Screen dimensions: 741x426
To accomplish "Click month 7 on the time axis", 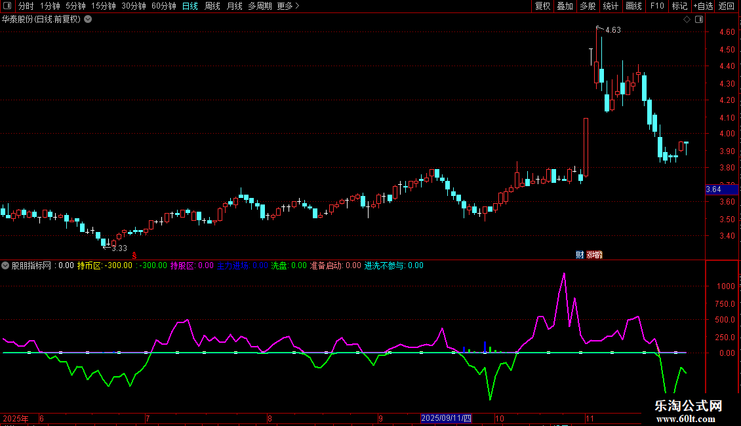I will (148, 418).
